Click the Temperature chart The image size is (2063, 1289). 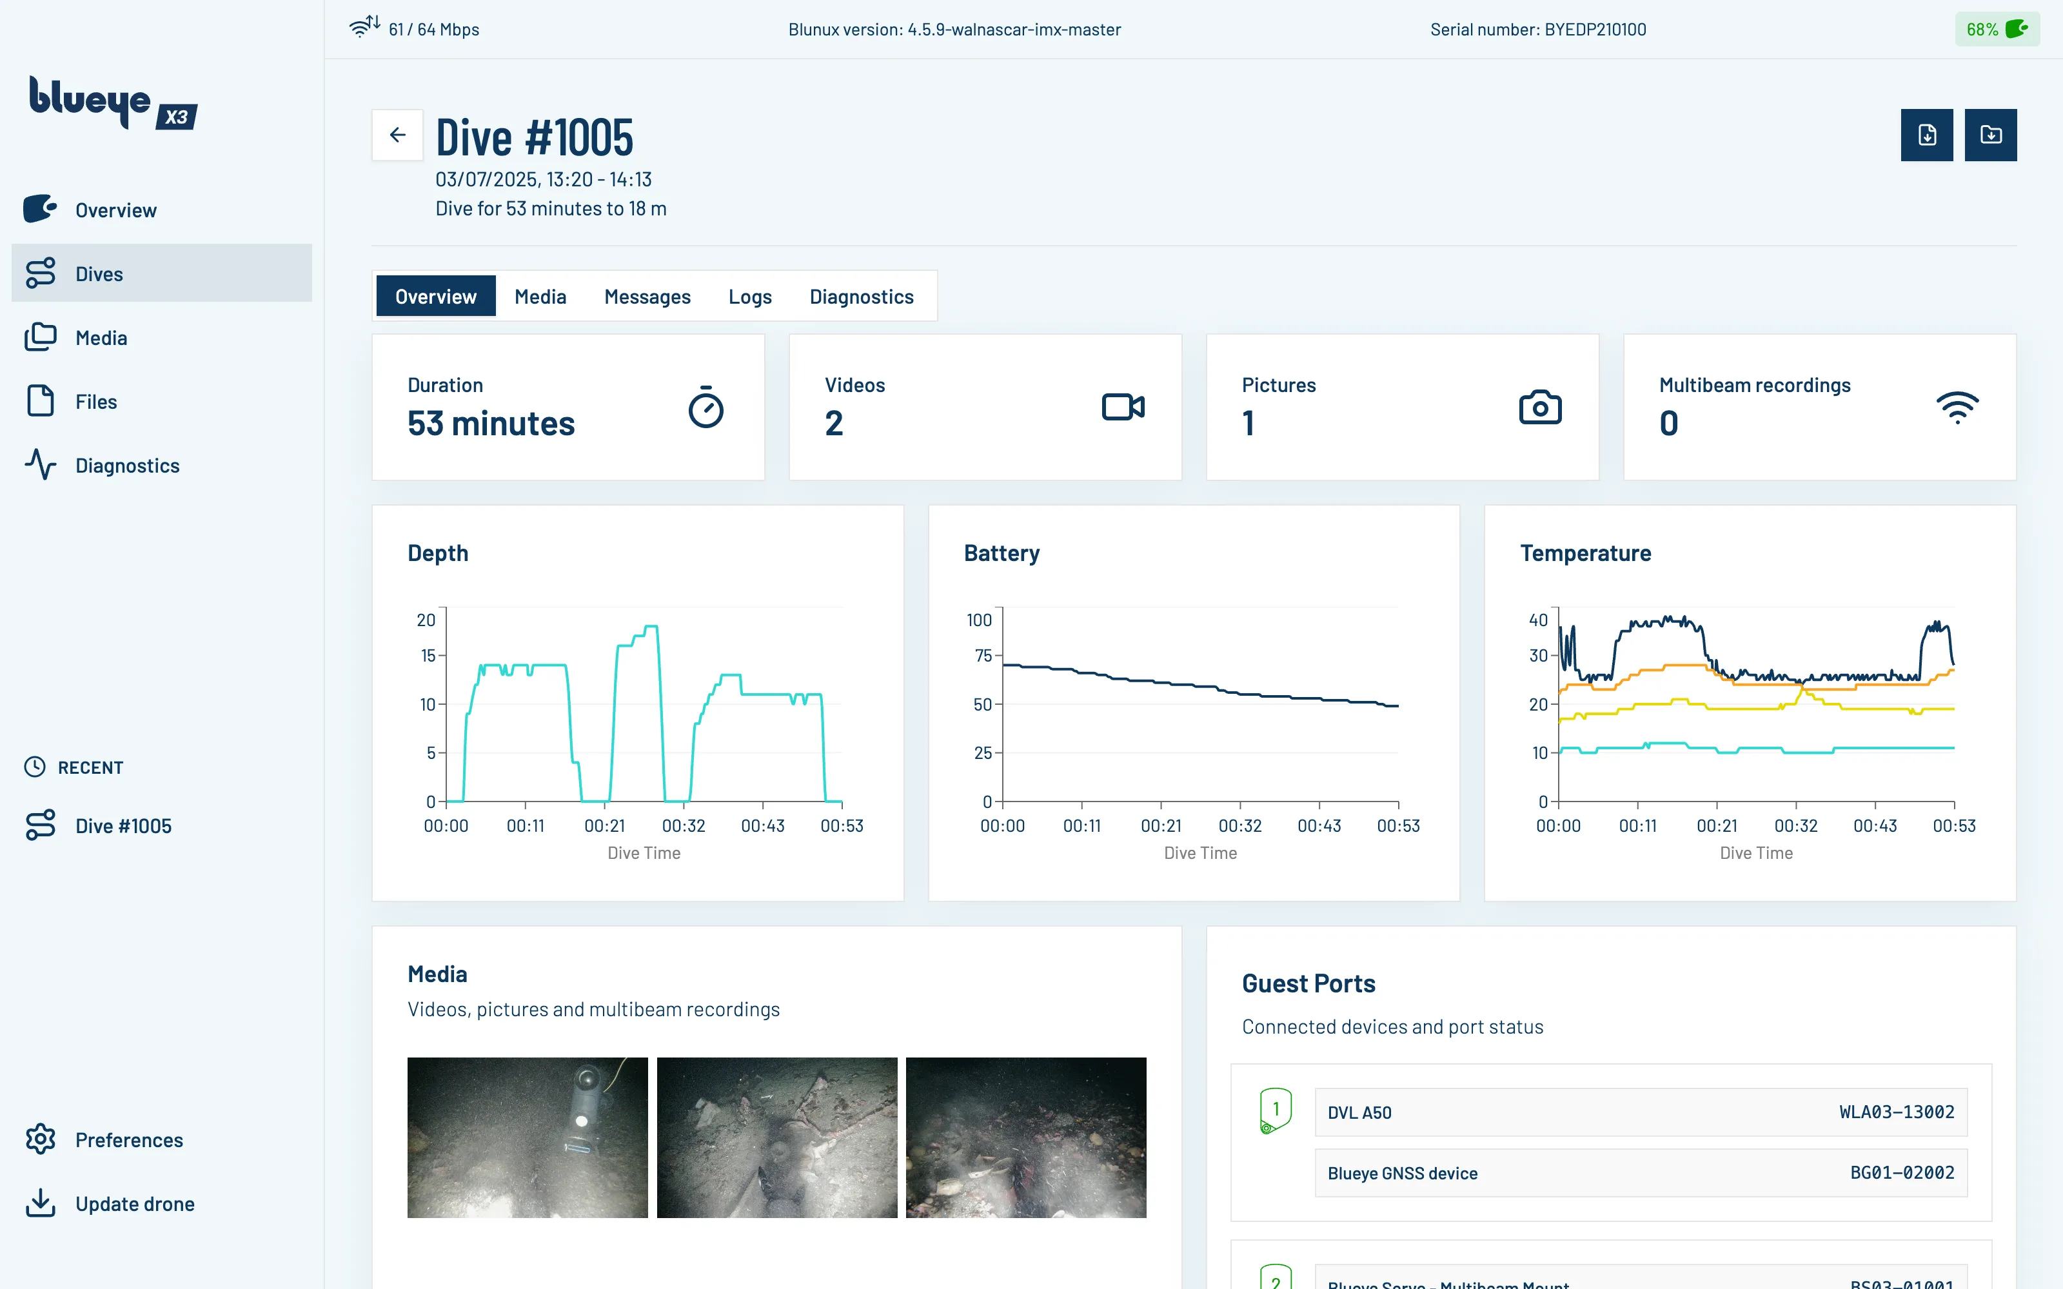coord(1756,704)
